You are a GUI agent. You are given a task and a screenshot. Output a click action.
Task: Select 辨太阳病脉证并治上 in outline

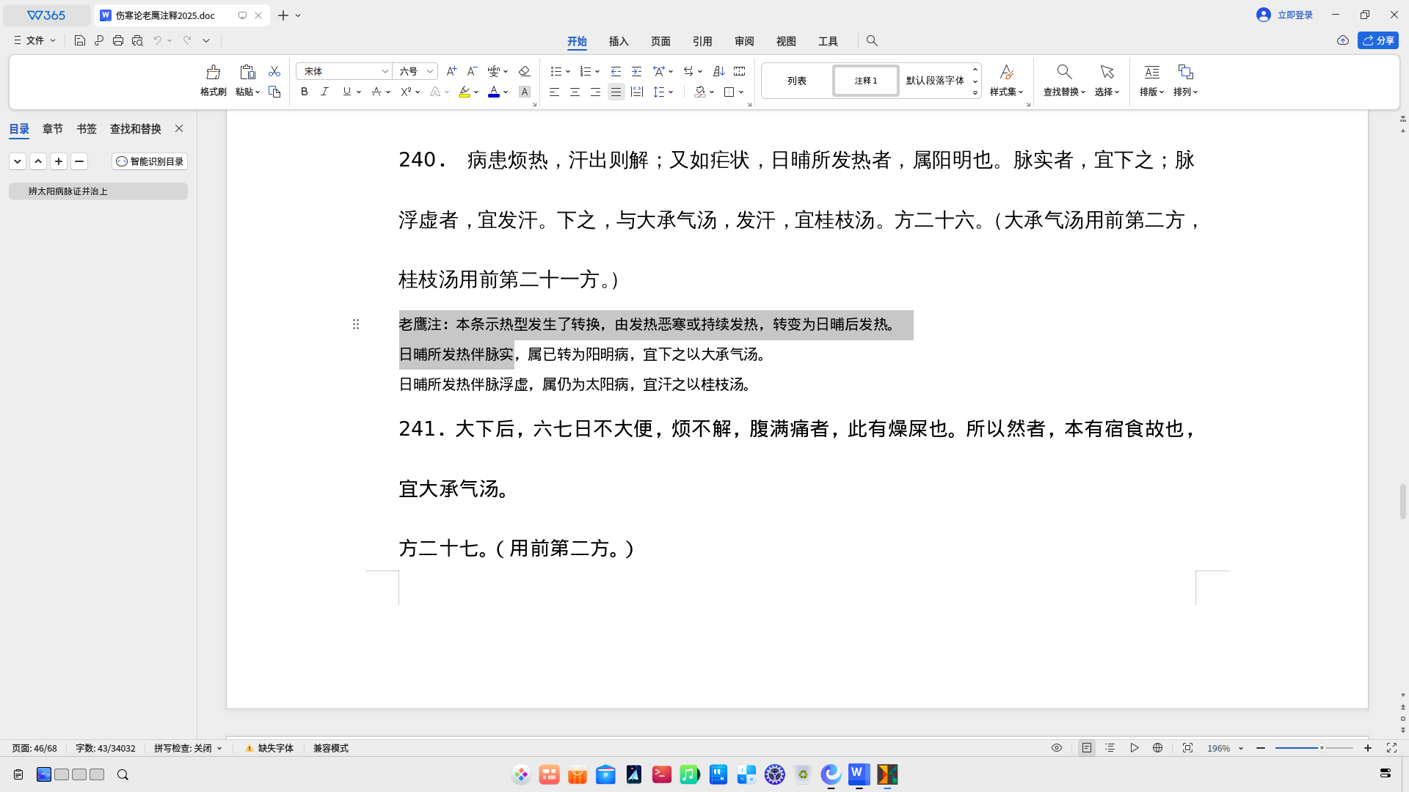(98, 191)
